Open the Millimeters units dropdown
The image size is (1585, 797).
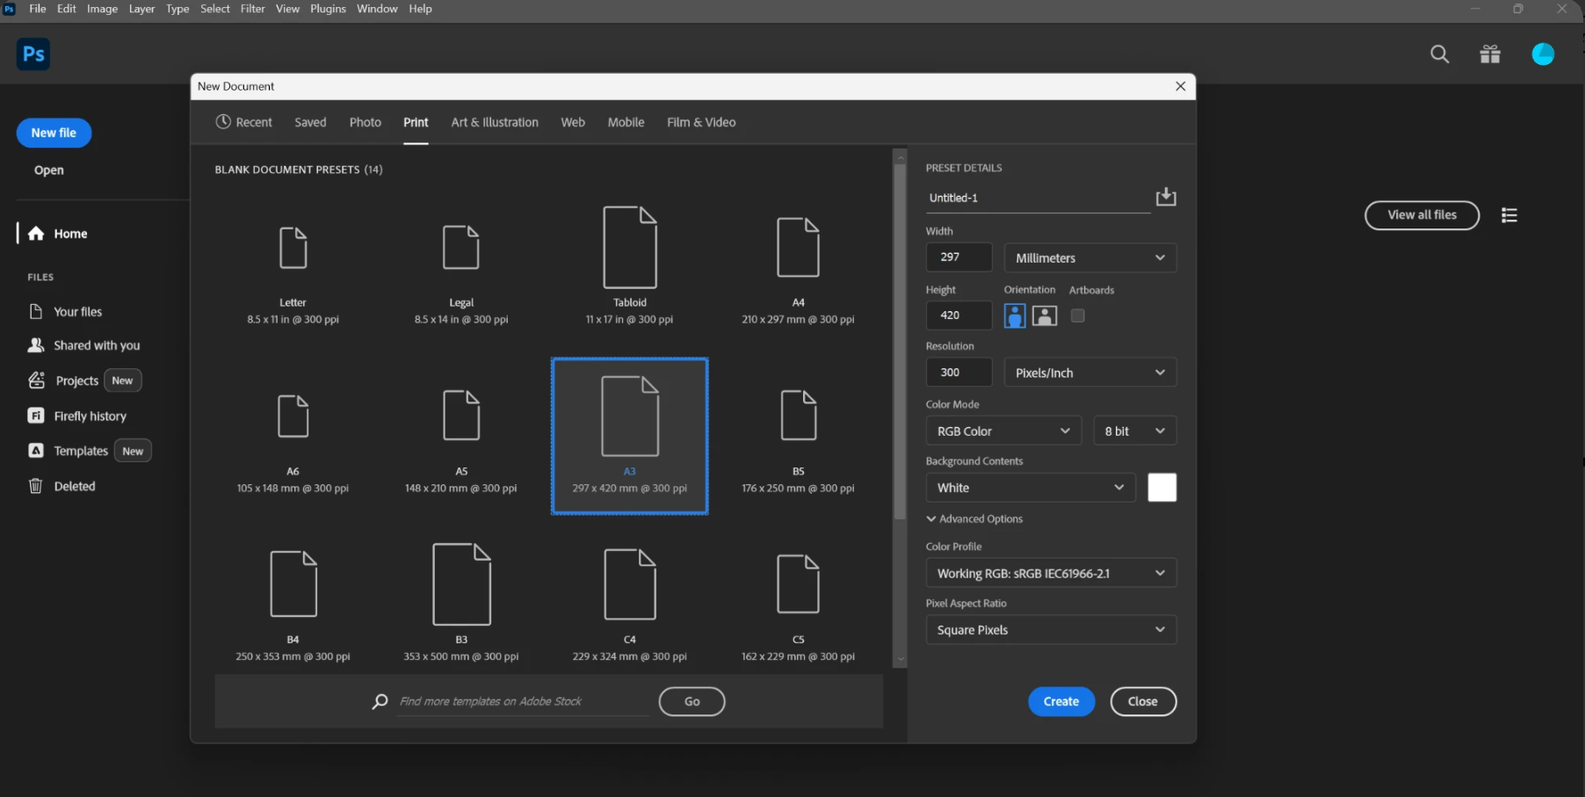[x=1090, y=257]
